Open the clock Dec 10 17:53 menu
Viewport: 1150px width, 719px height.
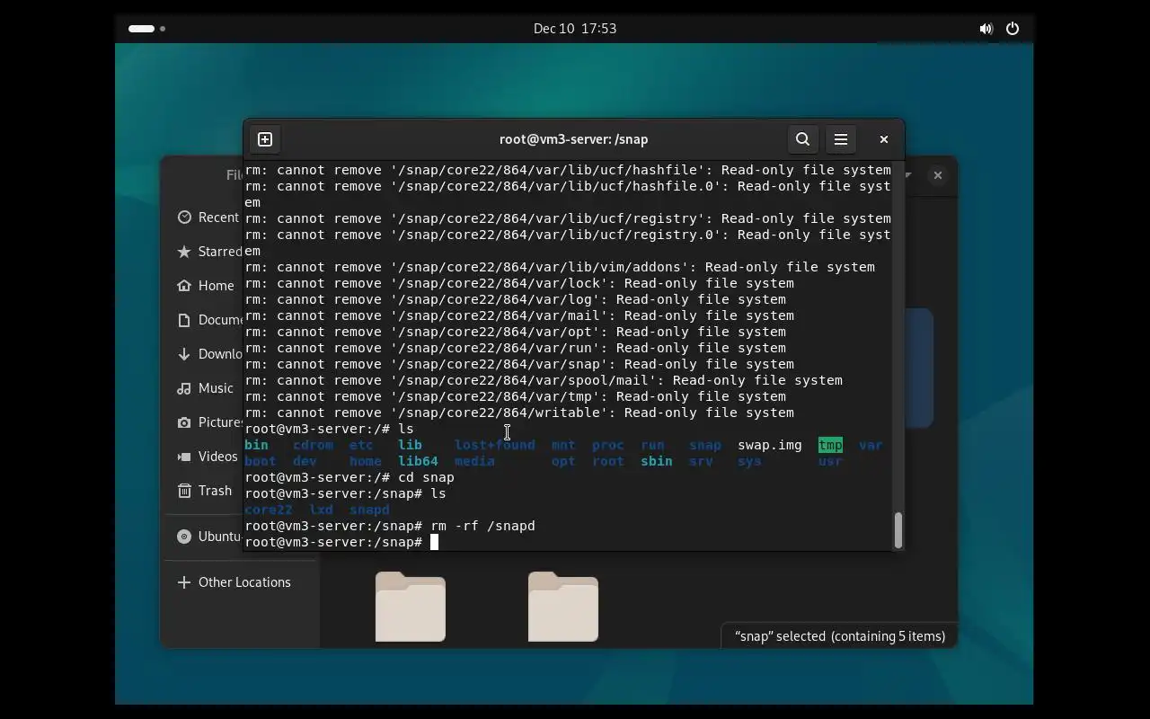point(575,29)
